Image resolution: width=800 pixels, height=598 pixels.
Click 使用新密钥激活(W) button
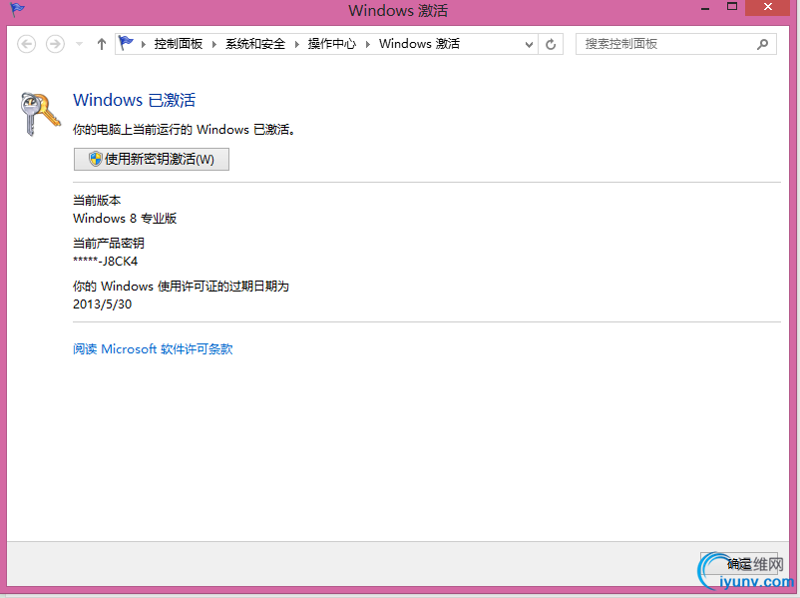[152, 160]
